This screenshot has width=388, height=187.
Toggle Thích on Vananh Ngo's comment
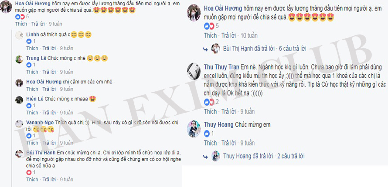[x=32, y=143]
